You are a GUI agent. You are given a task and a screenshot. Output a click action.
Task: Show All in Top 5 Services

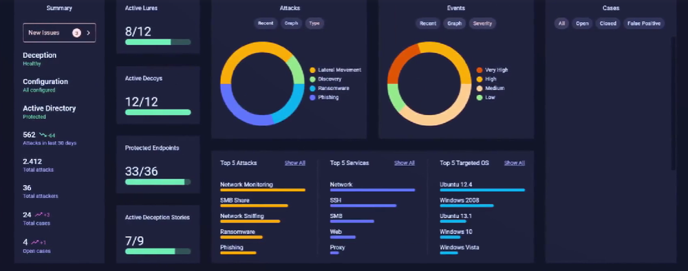point(405,163)
